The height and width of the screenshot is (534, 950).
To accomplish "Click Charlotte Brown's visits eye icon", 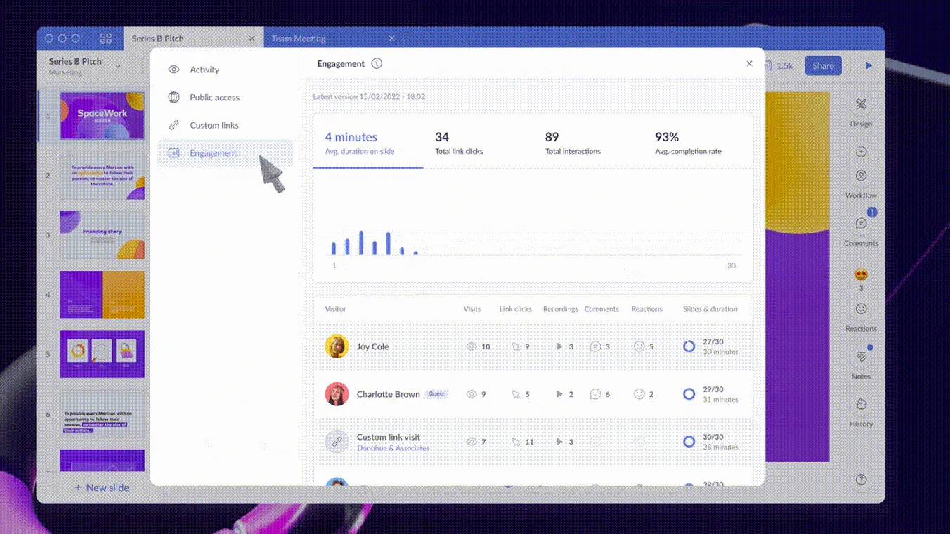I will point(471,394).
